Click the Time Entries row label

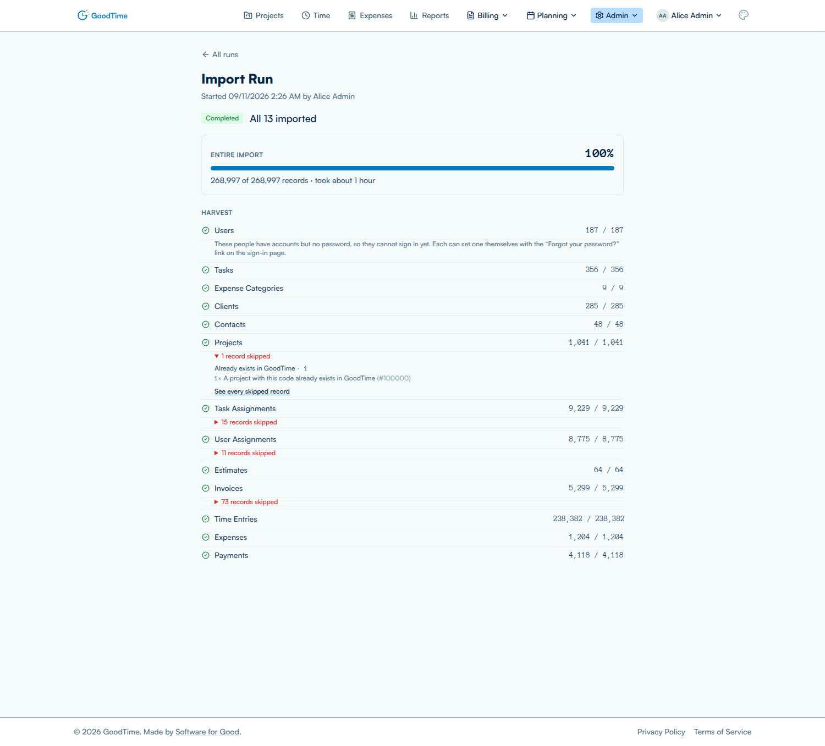(236, 519)
